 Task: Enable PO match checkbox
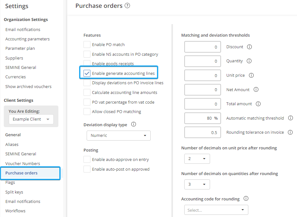pos(87,44)
